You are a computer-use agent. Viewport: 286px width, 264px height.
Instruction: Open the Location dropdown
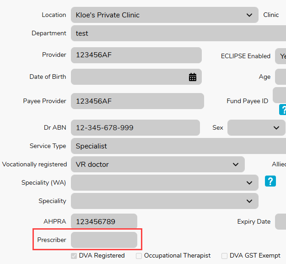pos(249,15)
